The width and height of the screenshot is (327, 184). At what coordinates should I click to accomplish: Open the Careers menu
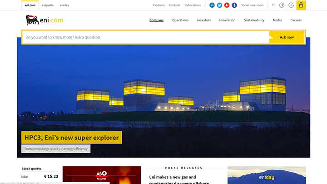pos(296,20)
